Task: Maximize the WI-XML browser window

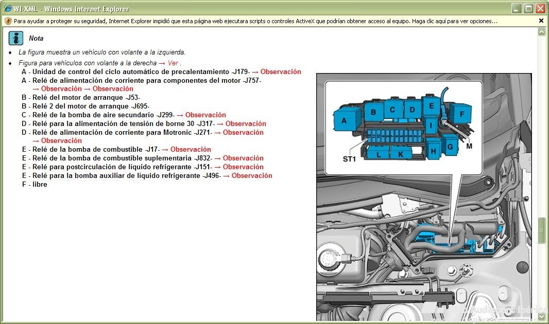Action: click(528, 9)
